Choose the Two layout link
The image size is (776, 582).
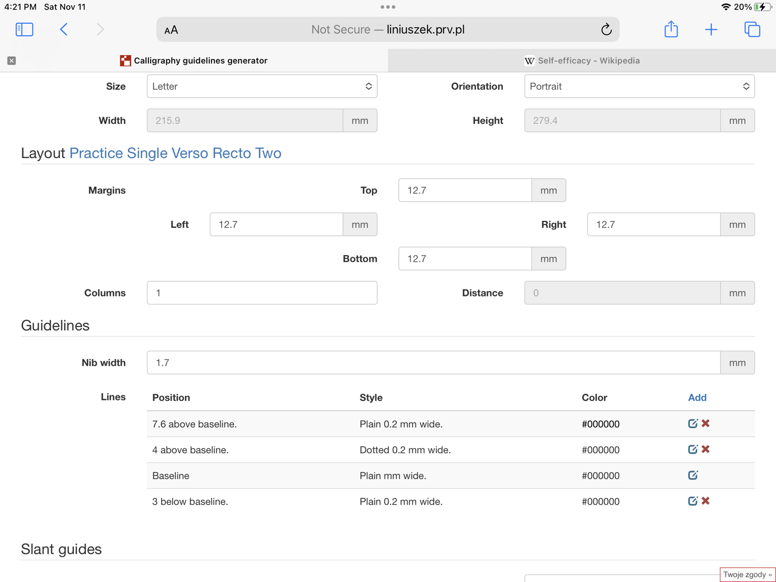(x=268, y=153)
